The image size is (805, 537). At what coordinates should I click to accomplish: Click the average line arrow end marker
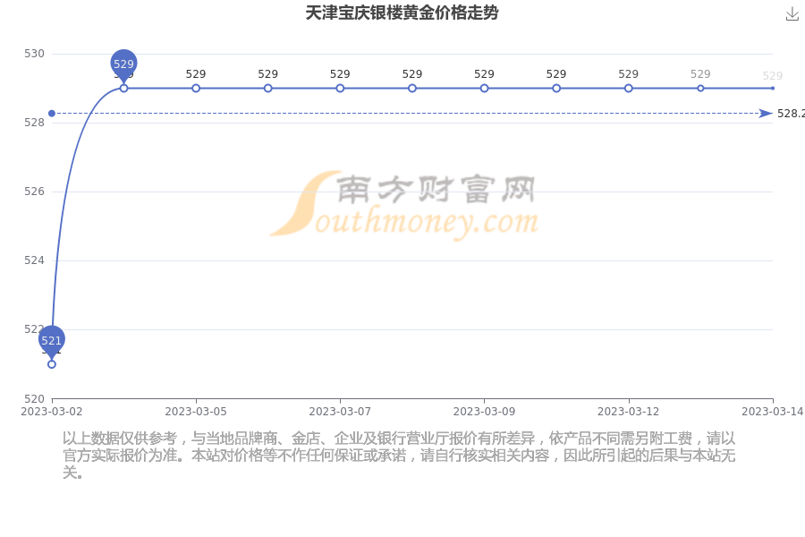tap(766, 114)
